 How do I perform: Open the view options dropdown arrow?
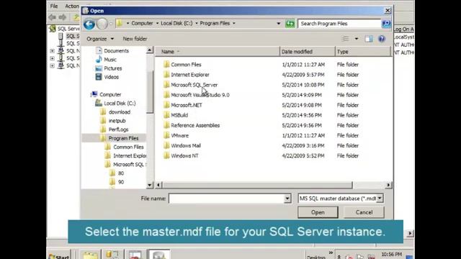(357, 38)
